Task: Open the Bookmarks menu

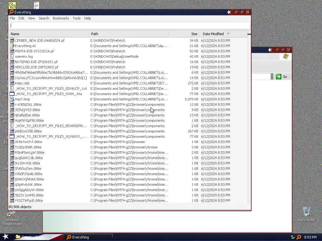Action: click(61, 18)
